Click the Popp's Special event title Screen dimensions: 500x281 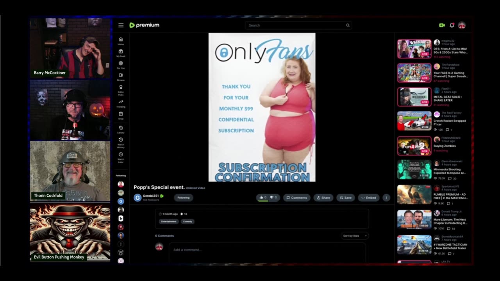[159, 187]
